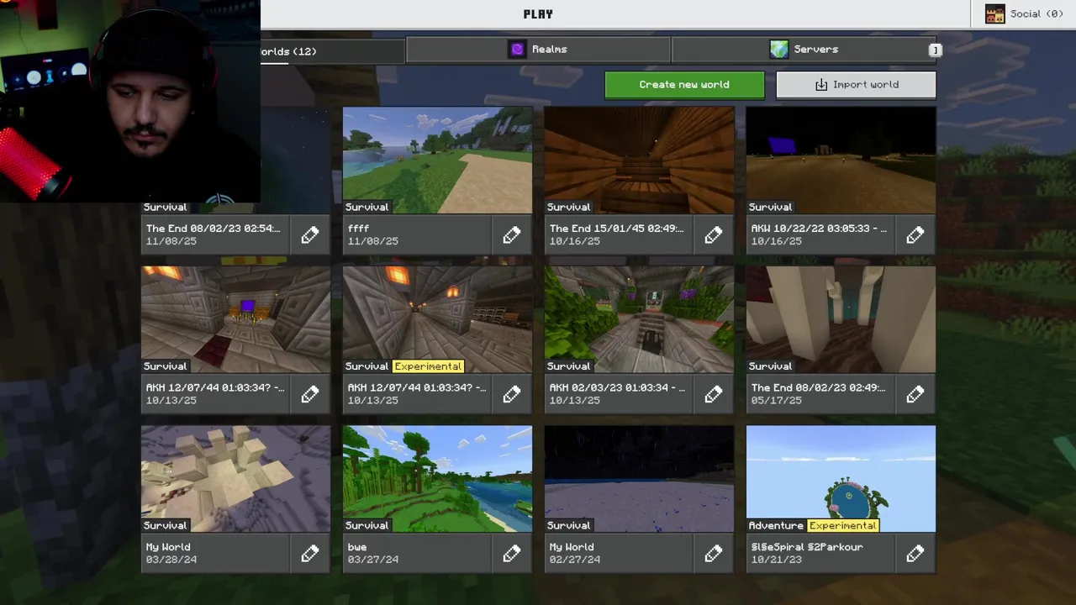The height and width of the screenshot is (605, 1076).
Task: Import a world file
Action: coord(856,85)
